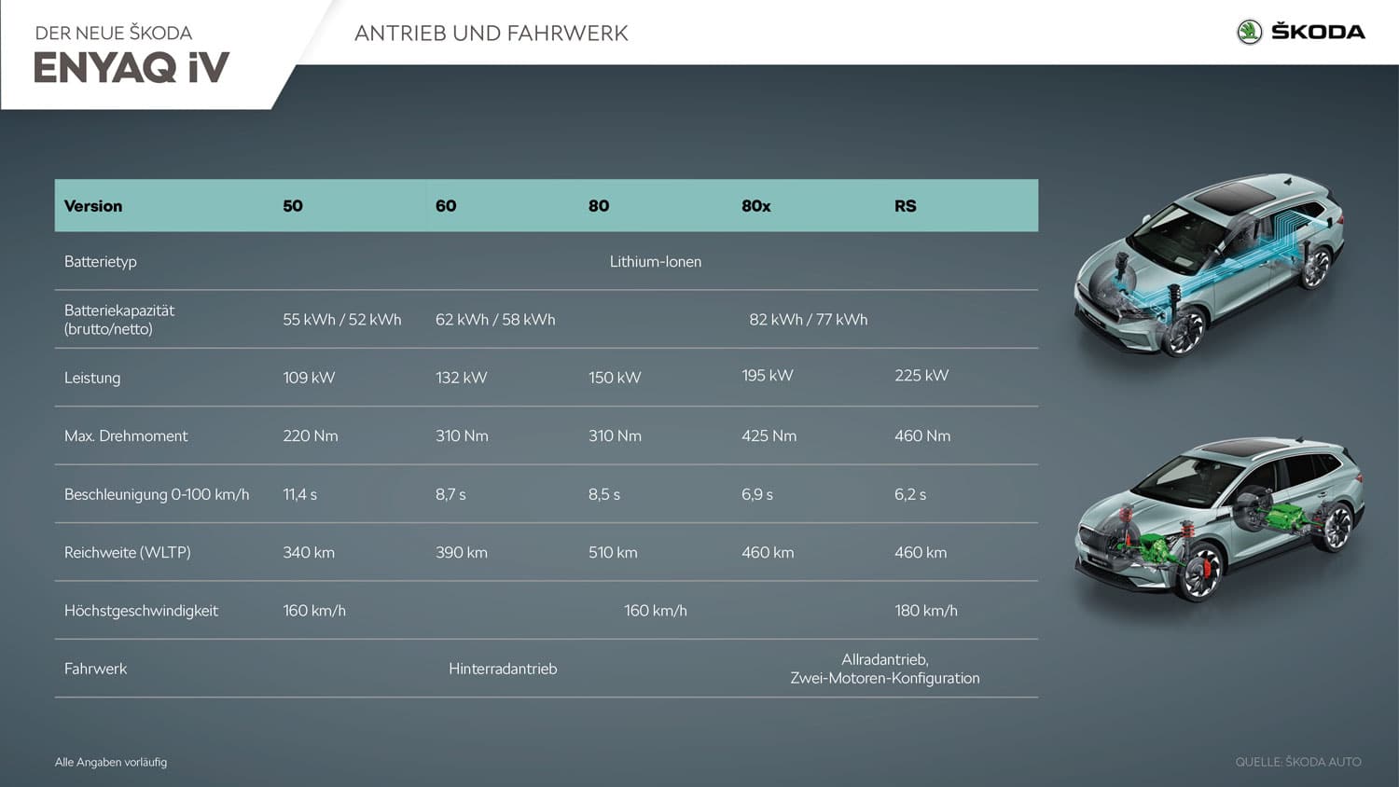
Task: Click the '180 km/h' top speed value
Action: [925, 611]
